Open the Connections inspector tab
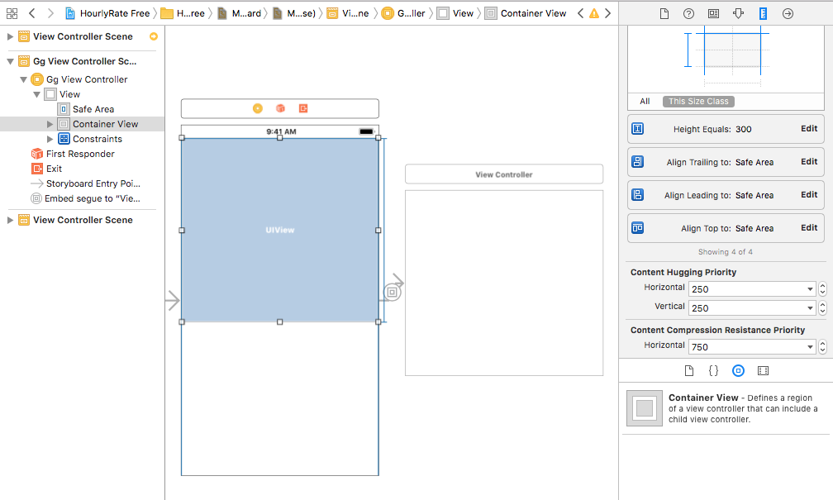The image size is (833, 500). coord(788,13)
